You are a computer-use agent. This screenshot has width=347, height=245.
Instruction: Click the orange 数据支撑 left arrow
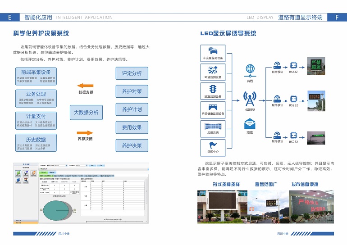85,86
